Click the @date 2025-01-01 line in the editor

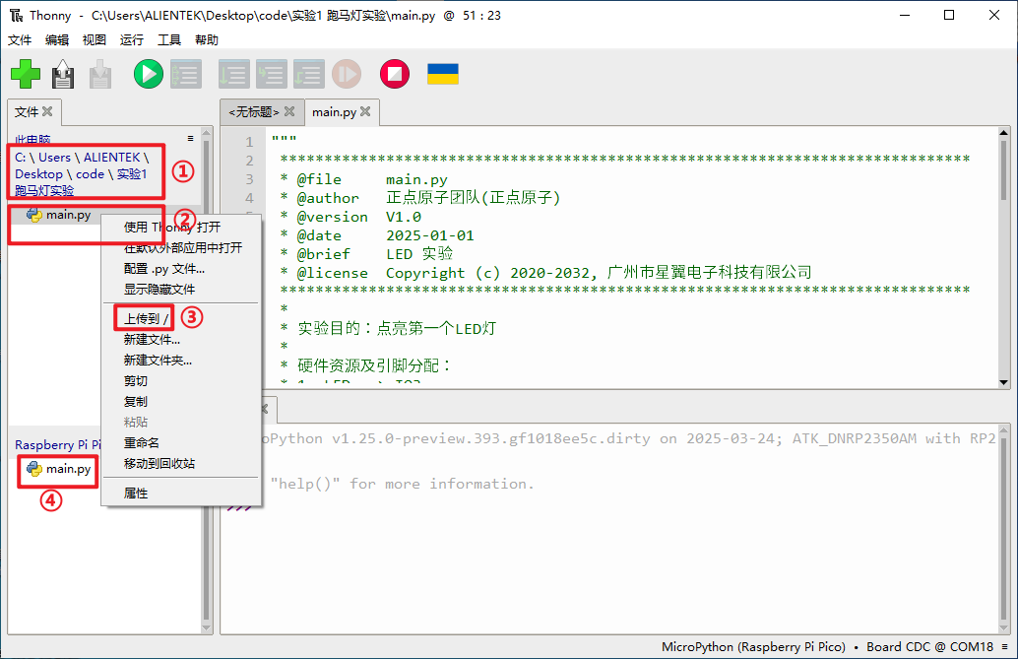(x=376, y=235)
